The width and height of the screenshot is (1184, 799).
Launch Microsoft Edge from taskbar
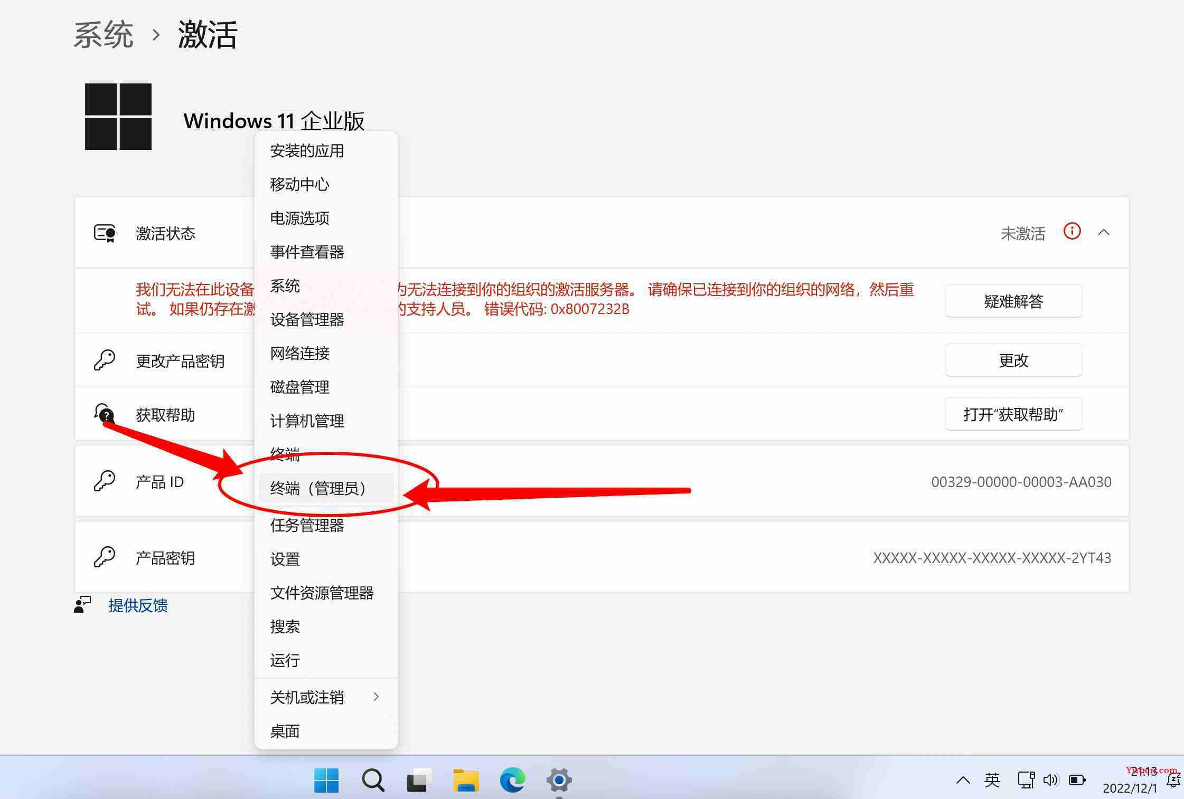tap(512, 780)
